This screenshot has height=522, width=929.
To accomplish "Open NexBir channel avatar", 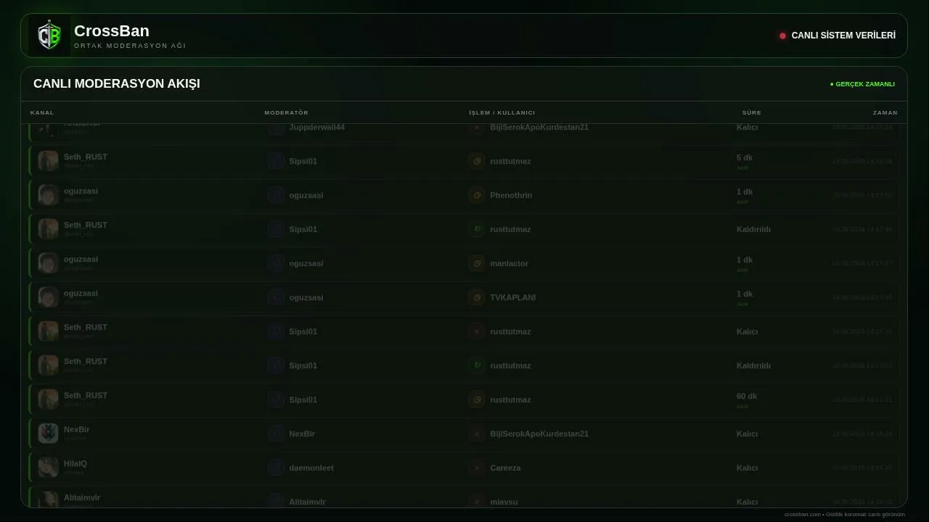I will (x=48, y=434).
